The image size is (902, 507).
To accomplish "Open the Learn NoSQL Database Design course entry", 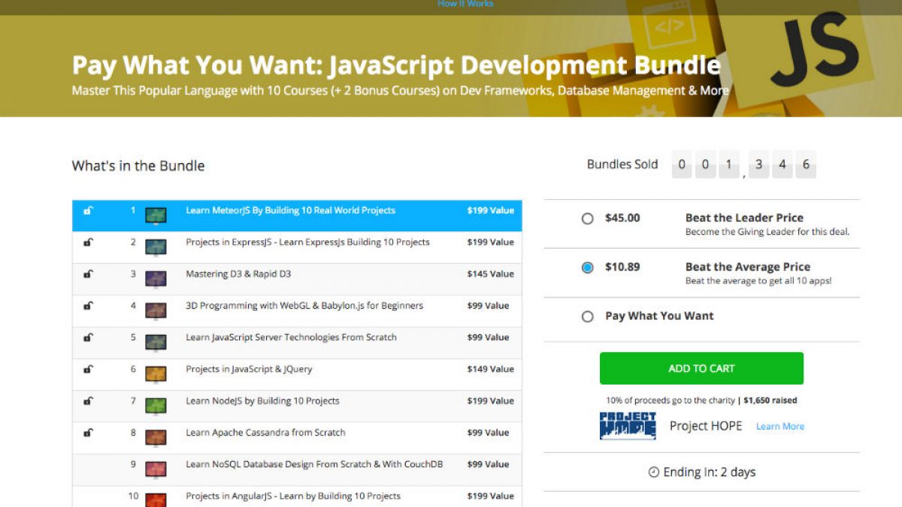I will pos(314,464).
